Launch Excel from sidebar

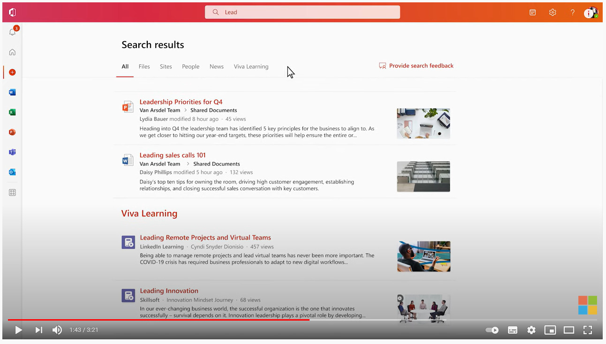[x=13, y=112]
